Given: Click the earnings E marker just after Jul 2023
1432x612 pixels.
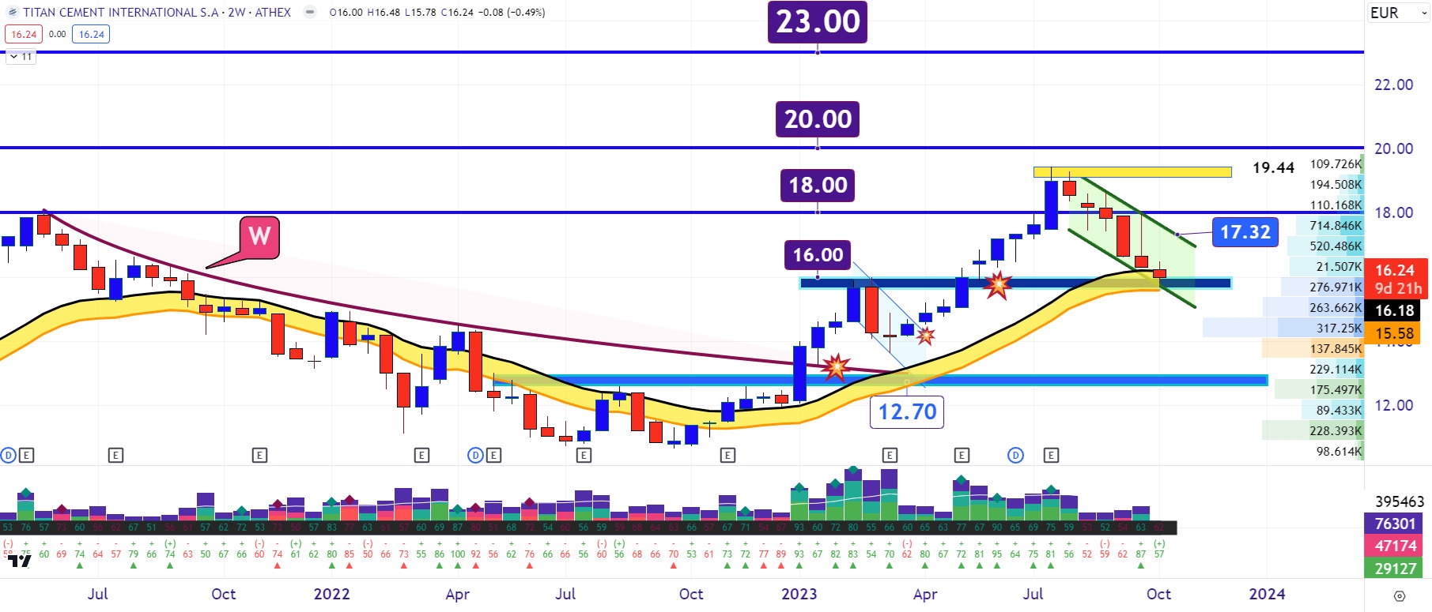Looking at the screenshot, I should (x=1051, y=455).
